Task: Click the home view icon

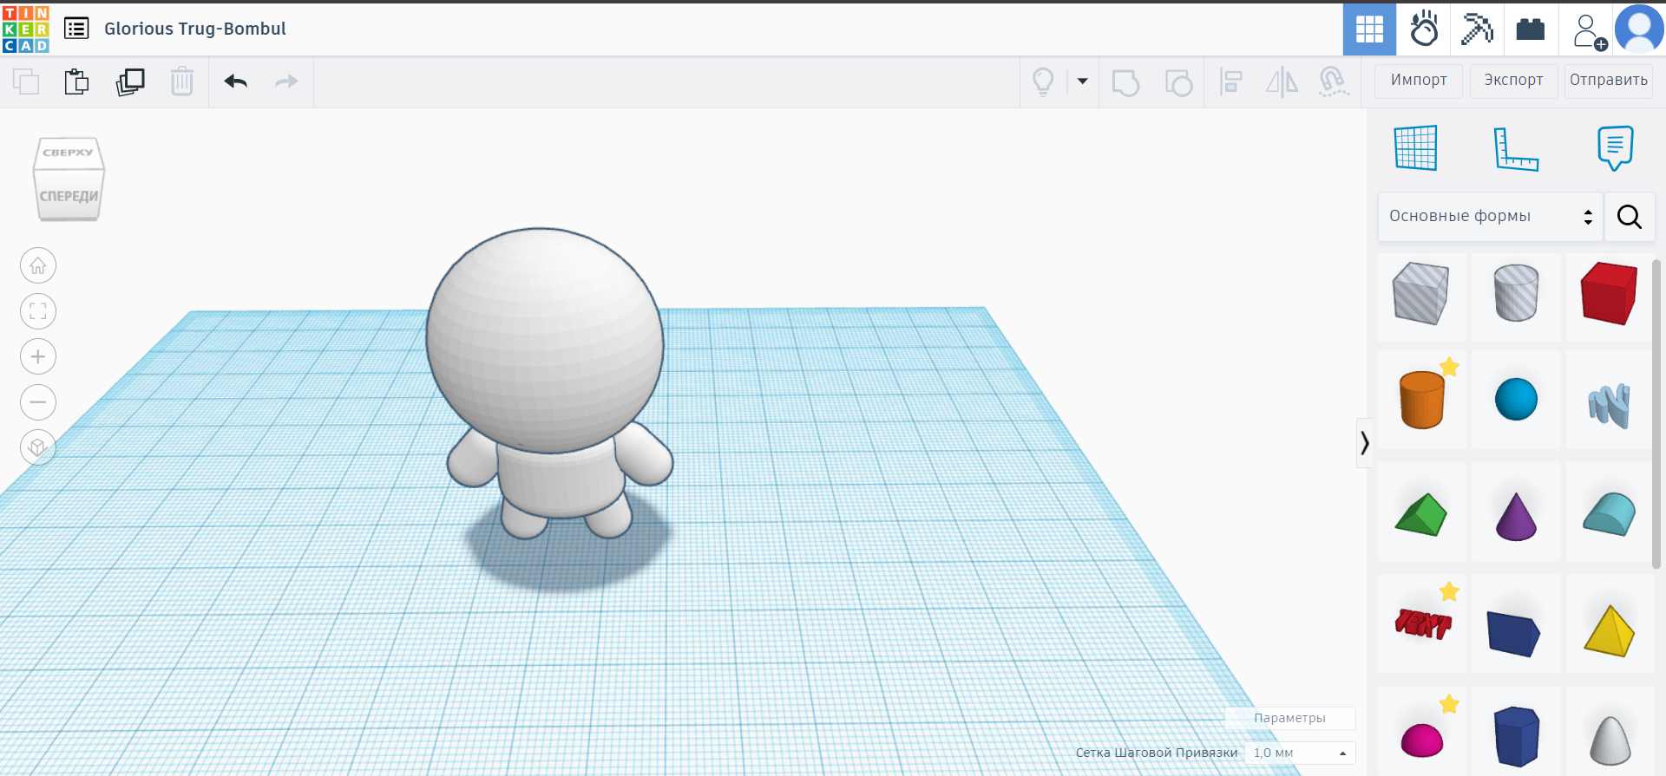Action: [x=38, y=266]
